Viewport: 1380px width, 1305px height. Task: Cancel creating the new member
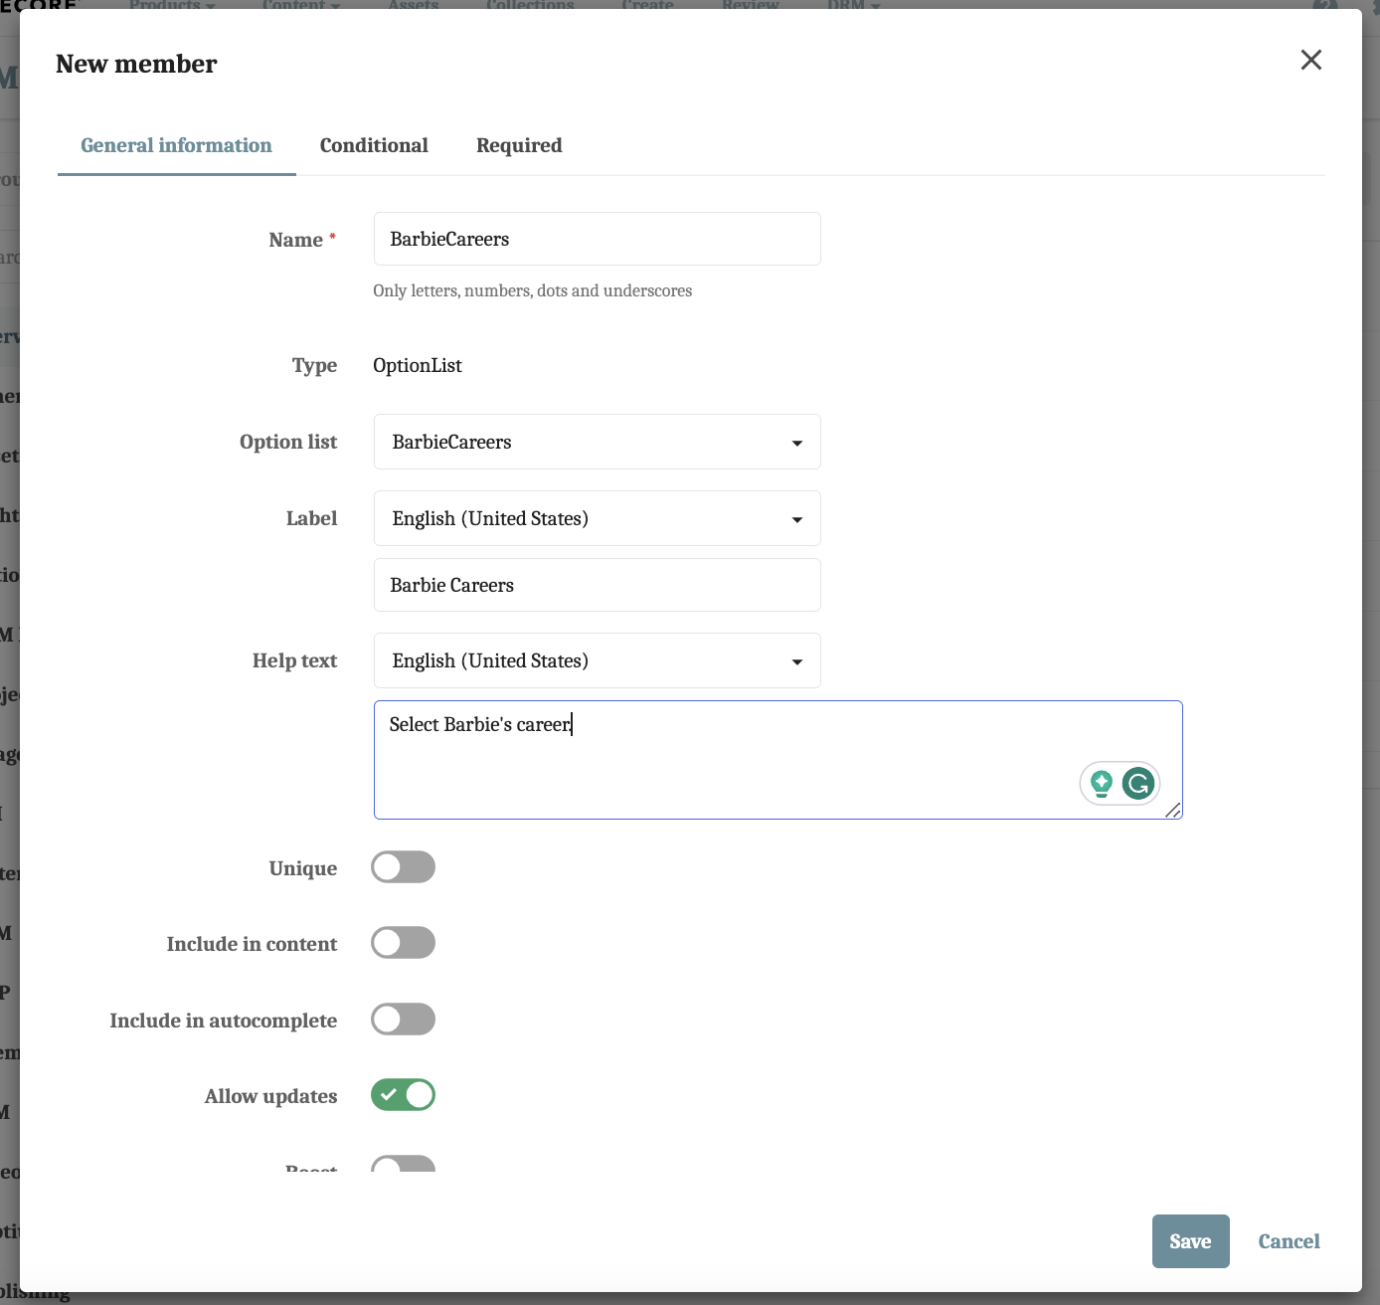pos(1289,1241)
